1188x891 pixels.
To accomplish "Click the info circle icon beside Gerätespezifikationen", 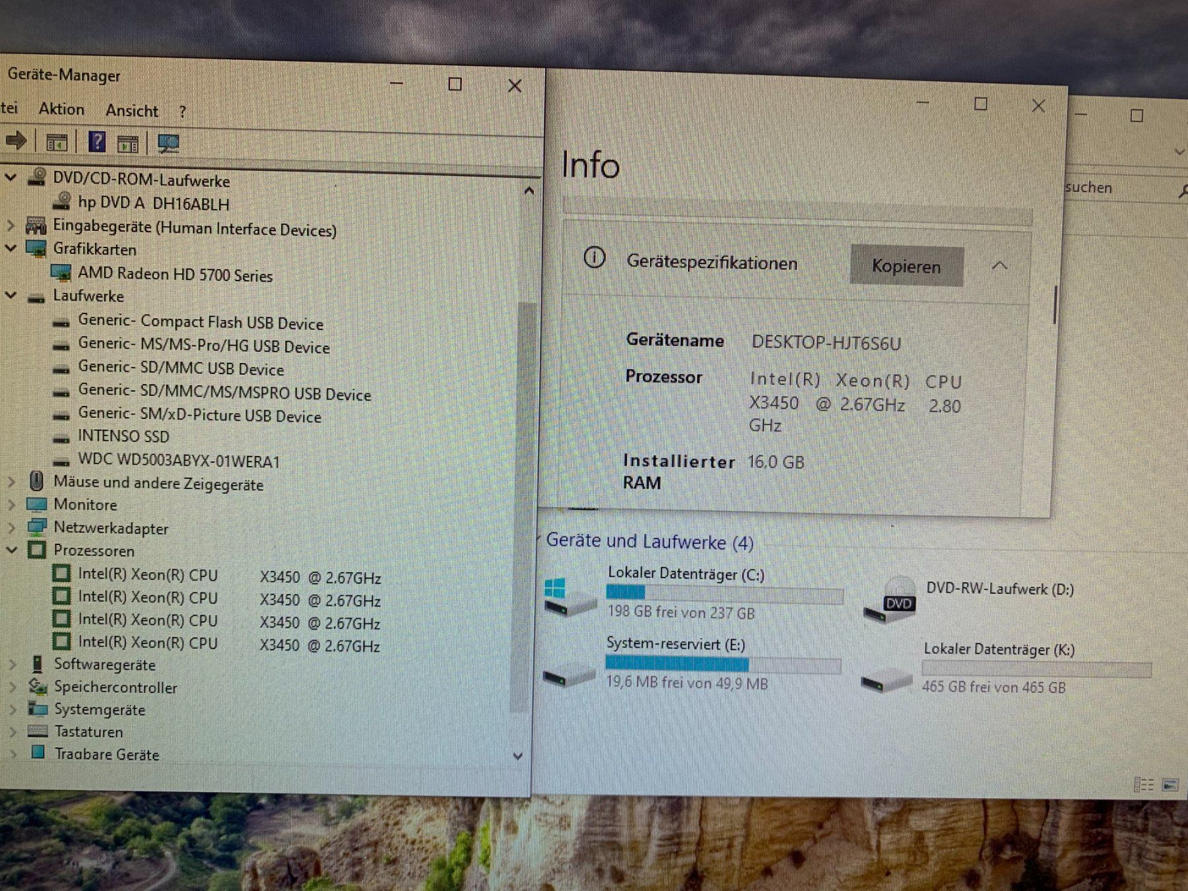I will [x=594, y=257].
